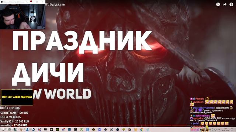Viewport: 236px width, 132px height.
Task: Launch Epic Games from taskbar
Action: (75, 129)
